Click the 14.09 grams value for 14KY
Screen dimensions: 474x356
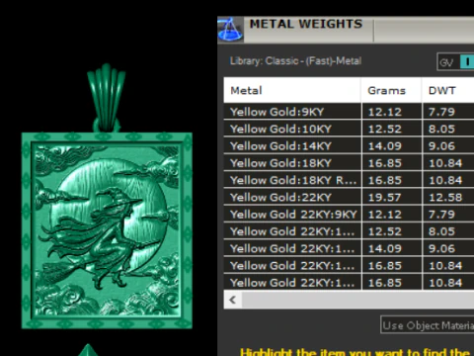[x=385, y=146]
